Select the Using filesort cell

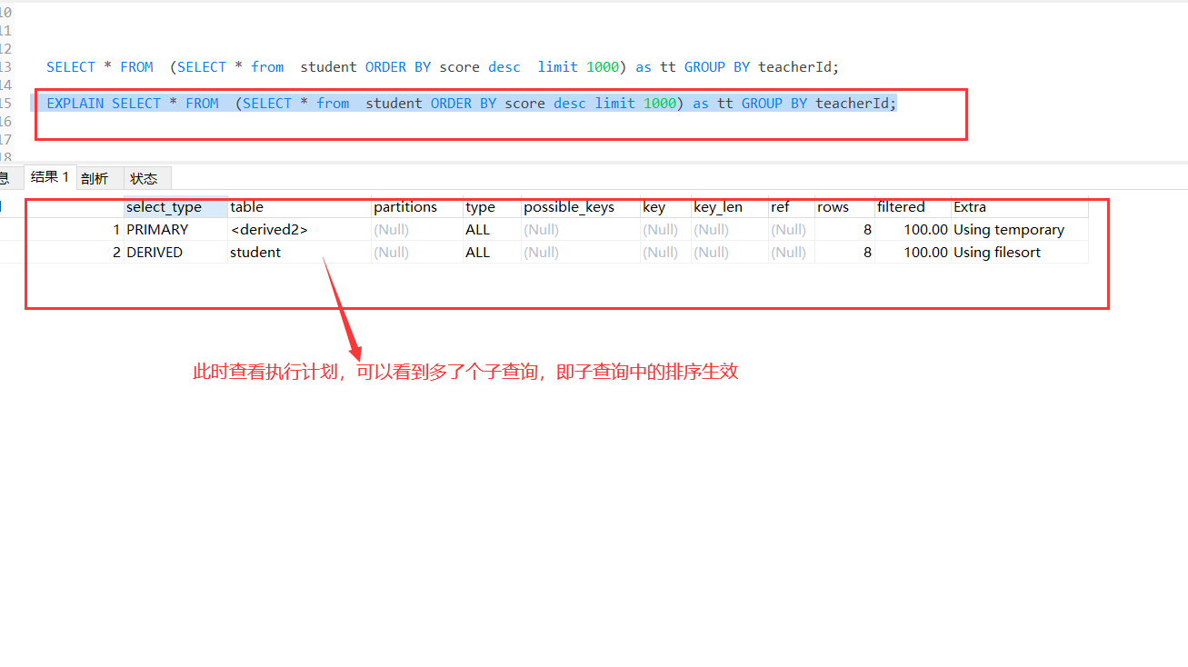pos(1019,253)
